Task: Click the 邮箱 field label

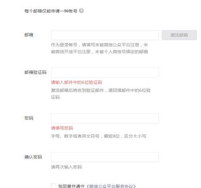Action: click(29, 35)
